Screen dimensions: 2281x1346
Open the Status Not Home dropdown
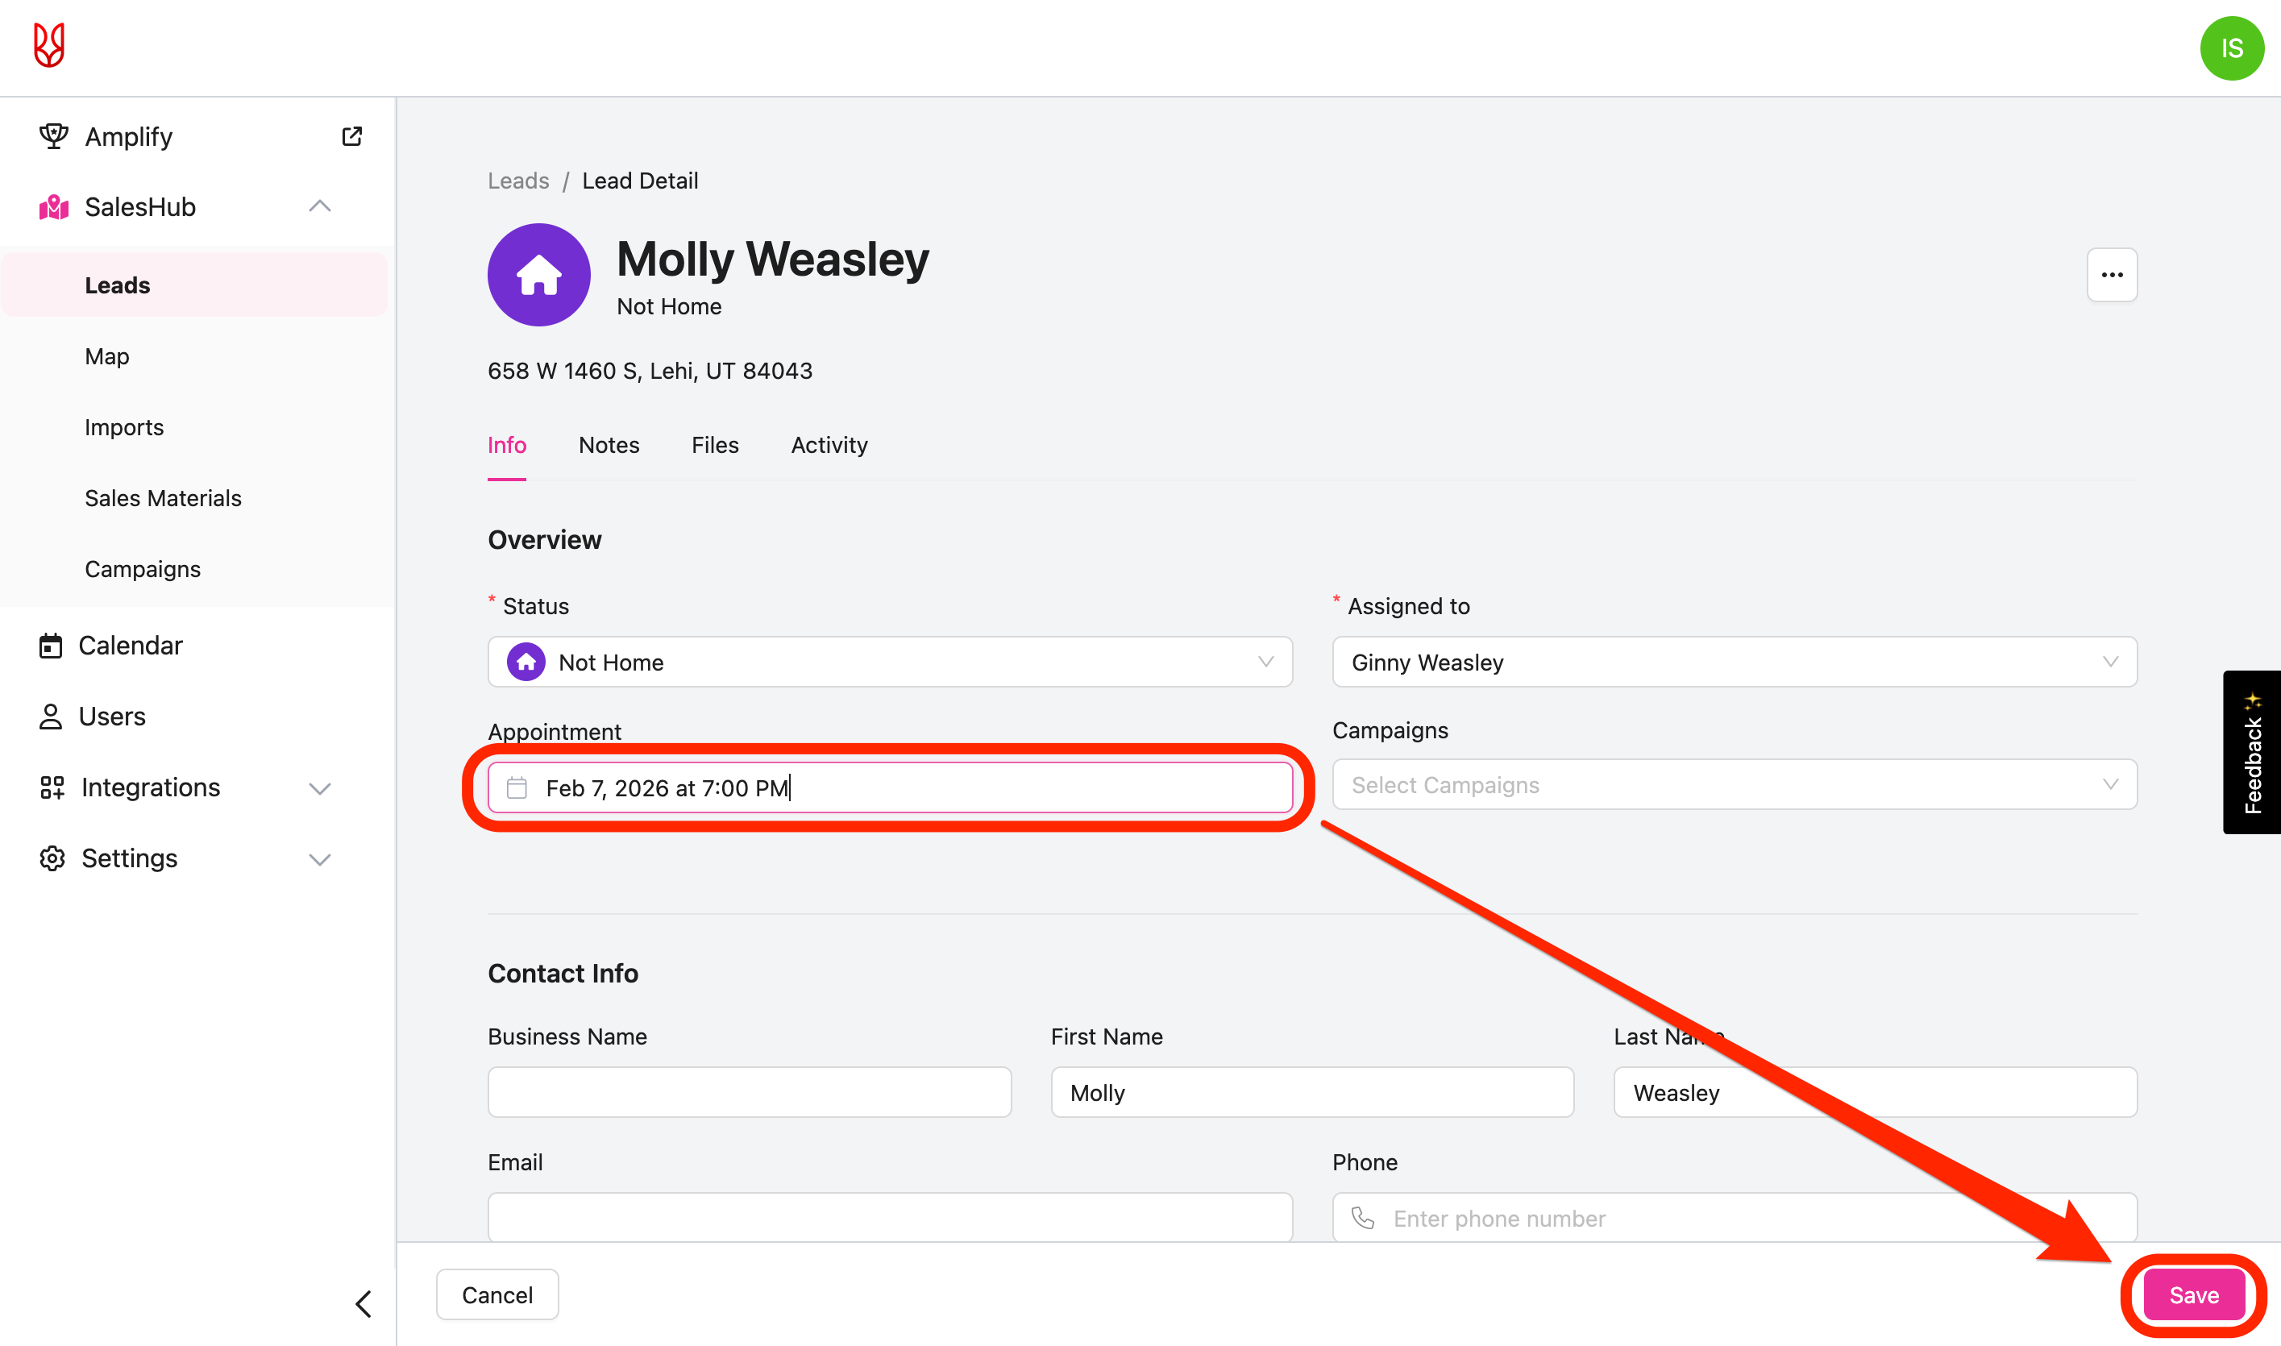890,662
